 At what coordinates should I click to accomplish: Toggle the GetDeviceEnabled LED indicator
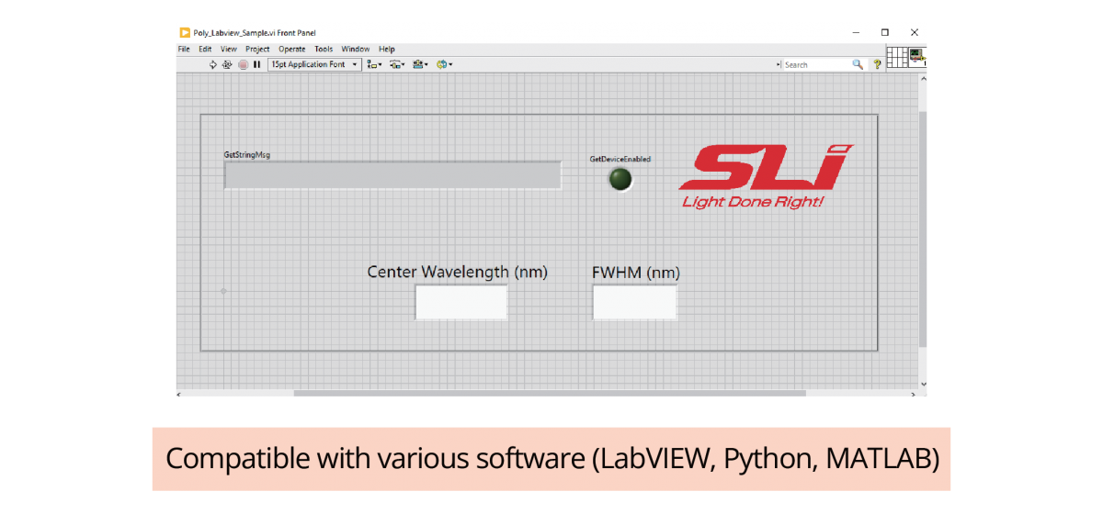coord(621,179)
